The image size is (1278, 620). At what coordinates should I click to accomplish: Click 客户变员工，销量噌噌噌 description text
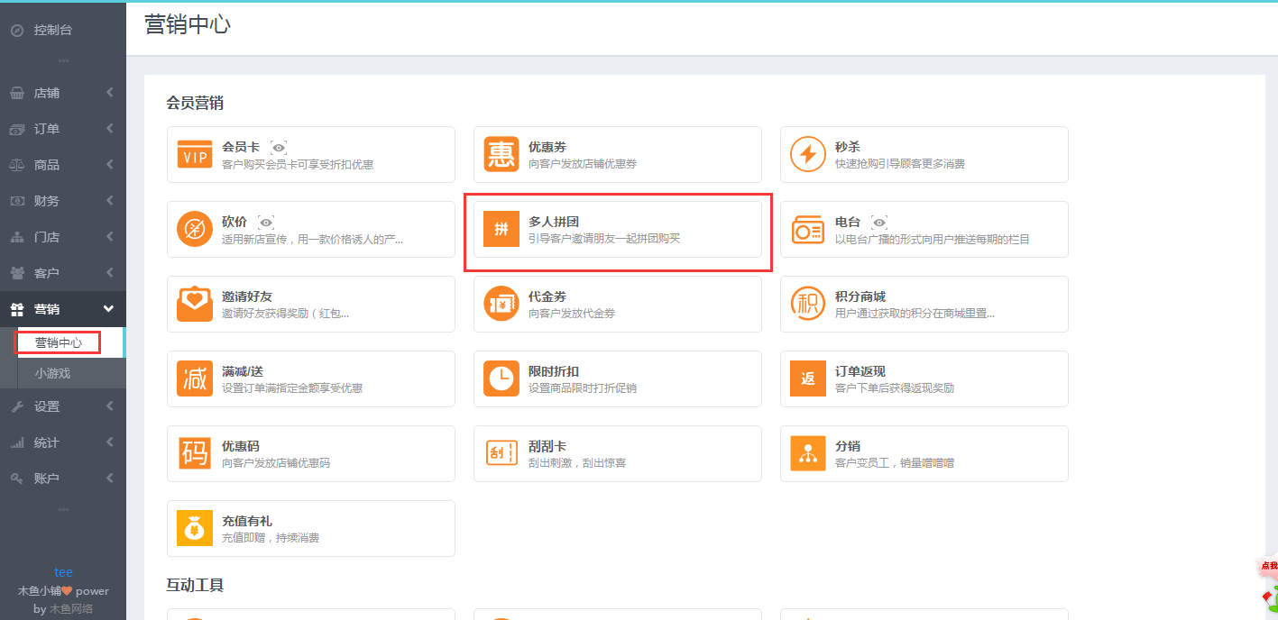pos(895,463)
